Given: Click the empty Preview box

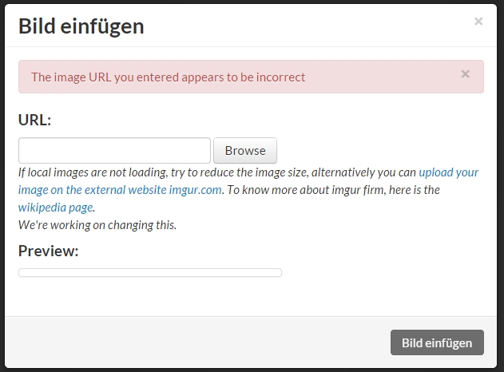Looking at the screenshot, I should (x=150, y=273).
